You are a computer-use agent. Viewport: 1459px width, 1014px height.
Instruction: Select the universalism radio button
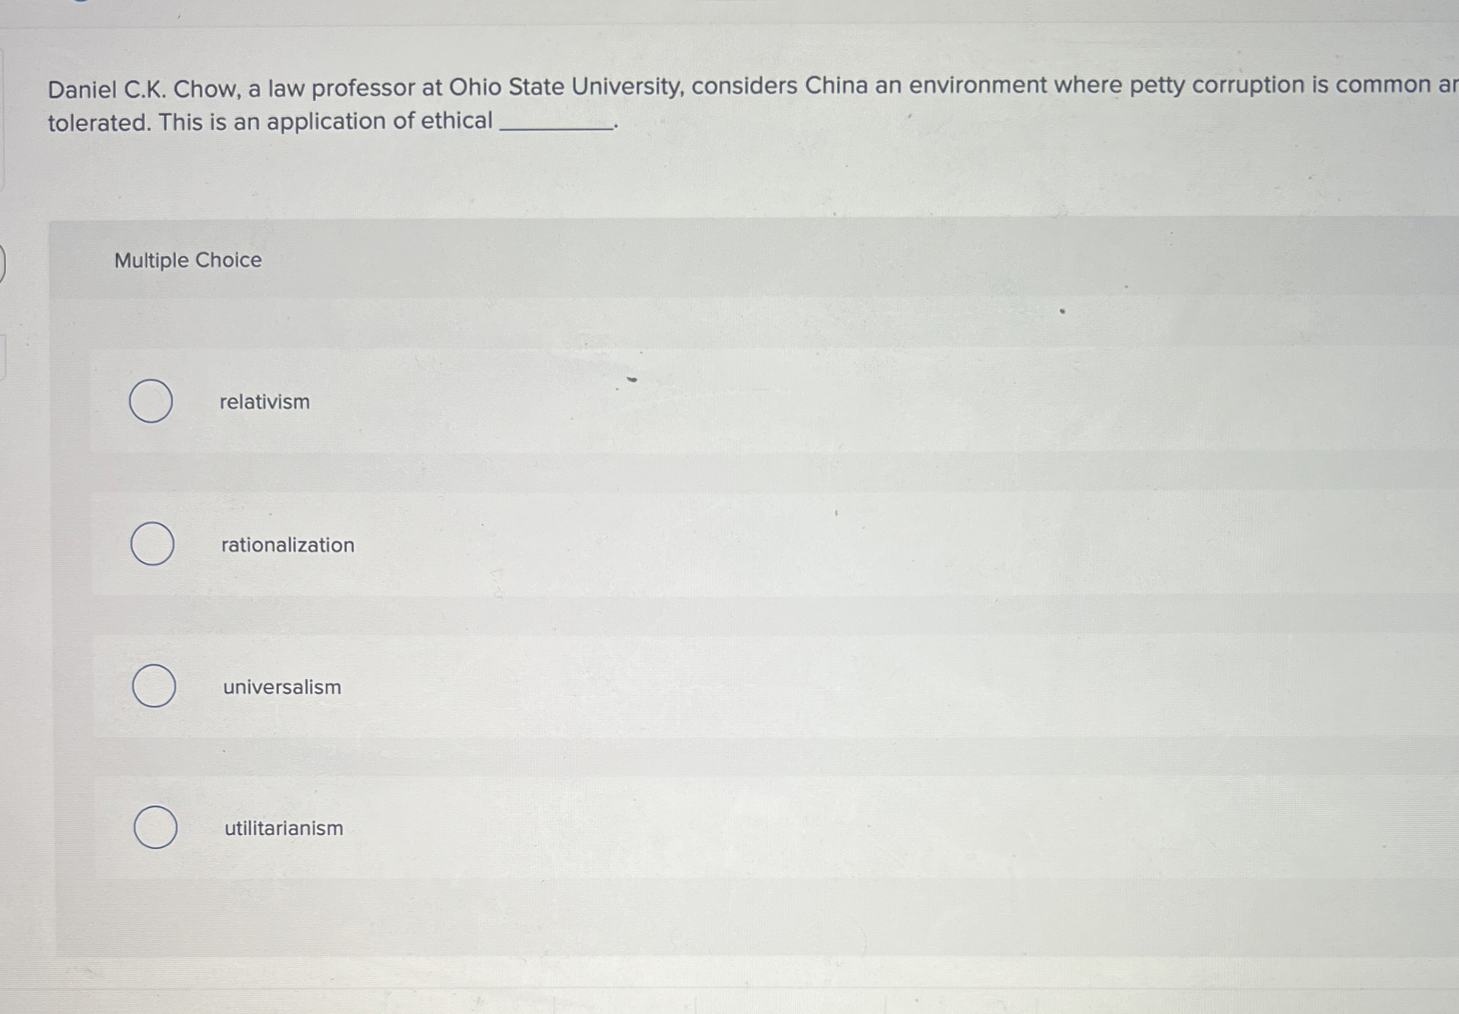pos(154,687)
